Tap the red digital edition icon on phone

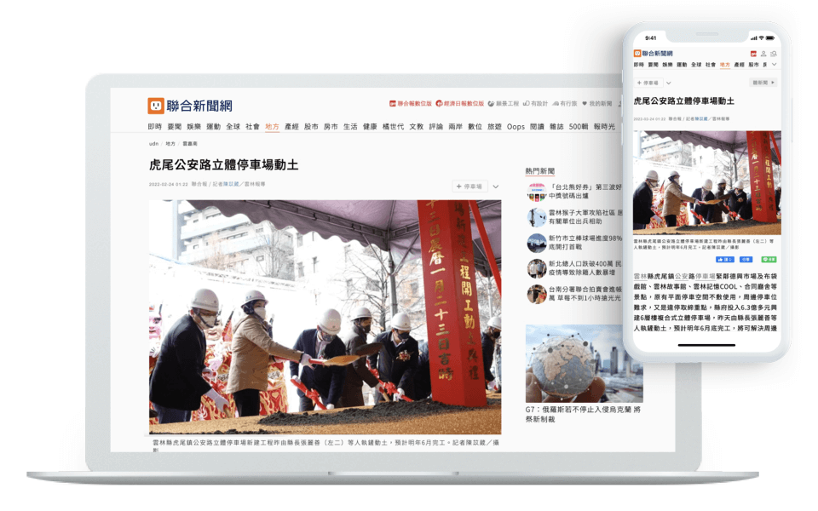753,54
